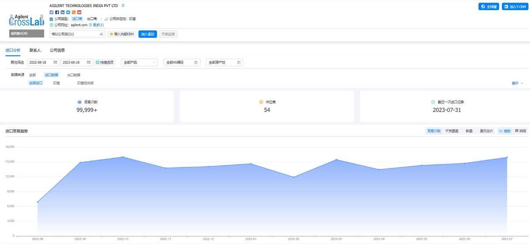Open the 全部原产地 origin selector
530x244 pixels.
pyautogui.click(x=225, y=62)
